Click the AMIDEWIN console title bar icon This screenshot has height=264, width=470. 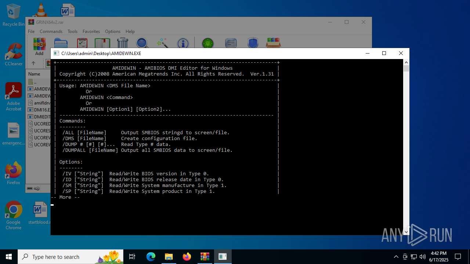[x=56, y=53]
